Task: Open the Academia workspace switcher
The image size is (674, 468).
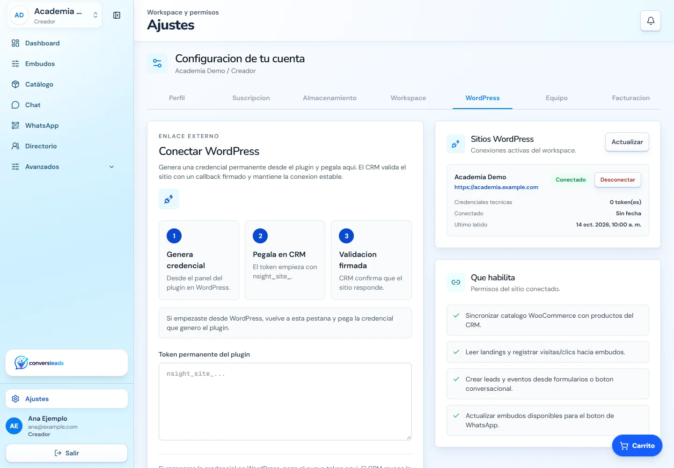Action: (55, 15)
